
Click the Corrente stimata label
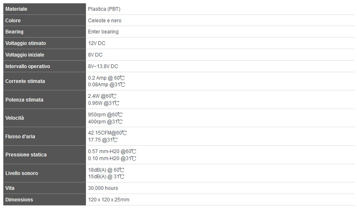point(25,81)
